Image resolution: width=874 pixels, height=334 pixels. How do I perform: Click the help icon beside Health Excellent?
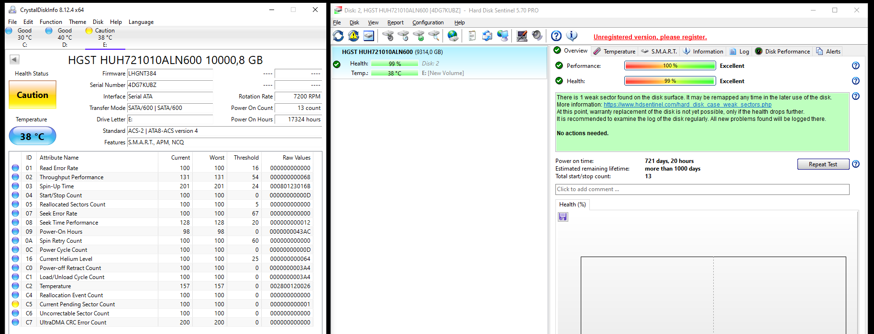click(x=856, y=81)
